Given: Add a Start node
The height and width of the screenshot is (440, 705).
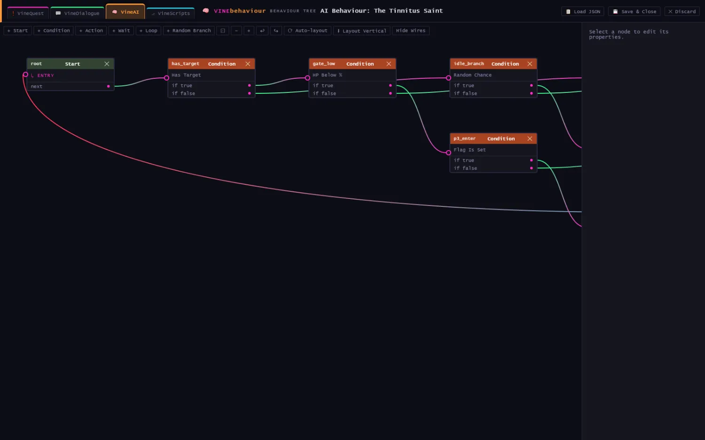Looking at the screenshot, I should [17, 30].
